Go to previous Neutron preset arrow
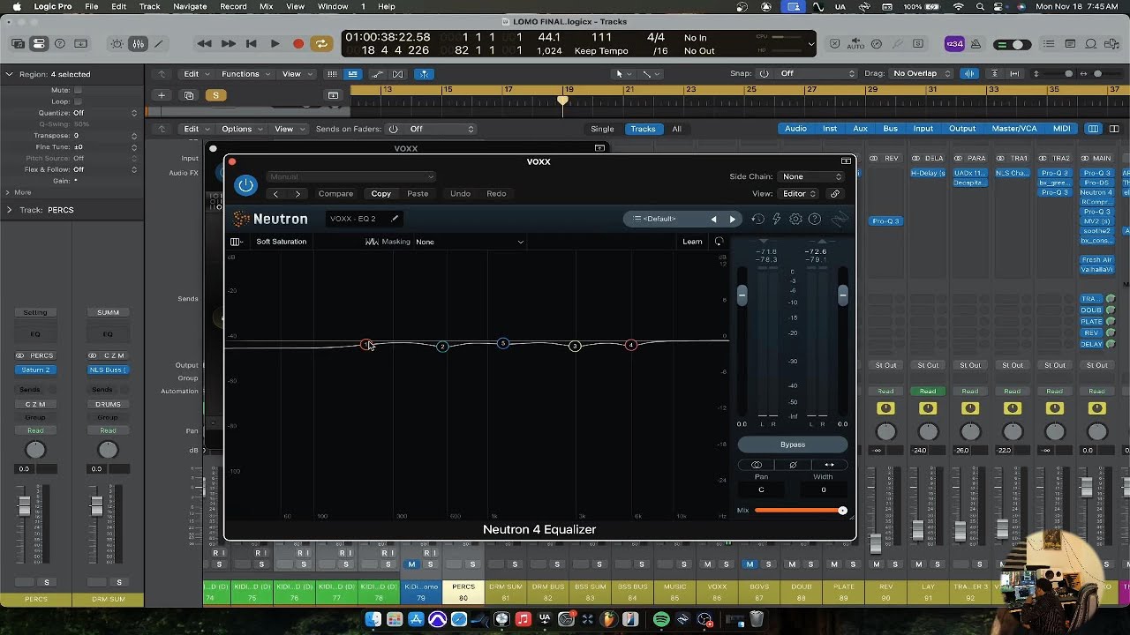This screenshot has width=1130, height=635. (x=713, y=219)
